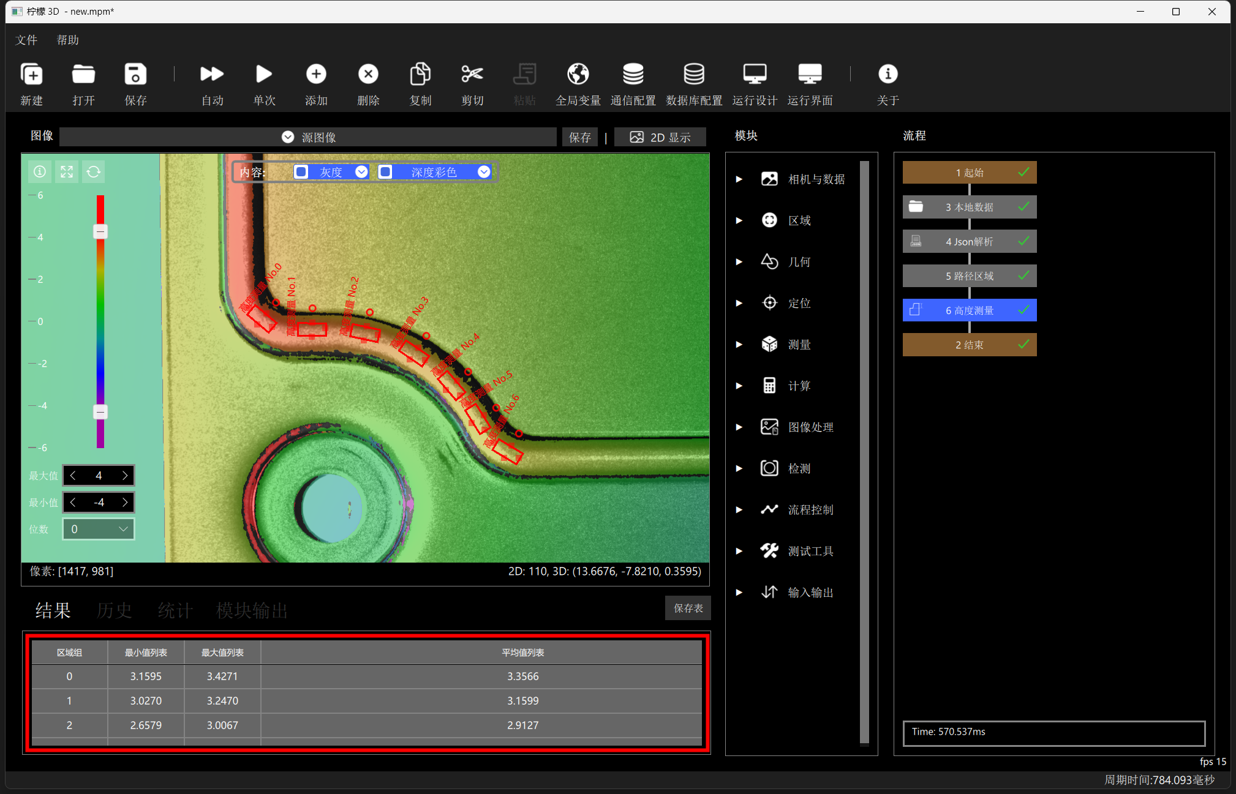The image size is (1236, 794).
Task: Click the 删除 delete icon
Action: (x=368, y=74)
